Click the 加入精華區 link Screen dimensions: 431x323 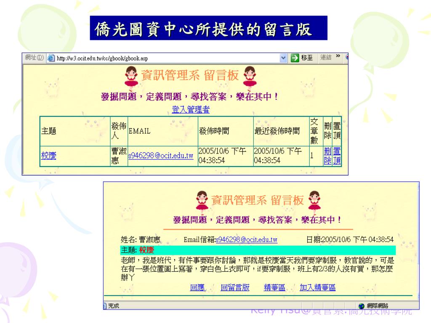tap(317, 288)
